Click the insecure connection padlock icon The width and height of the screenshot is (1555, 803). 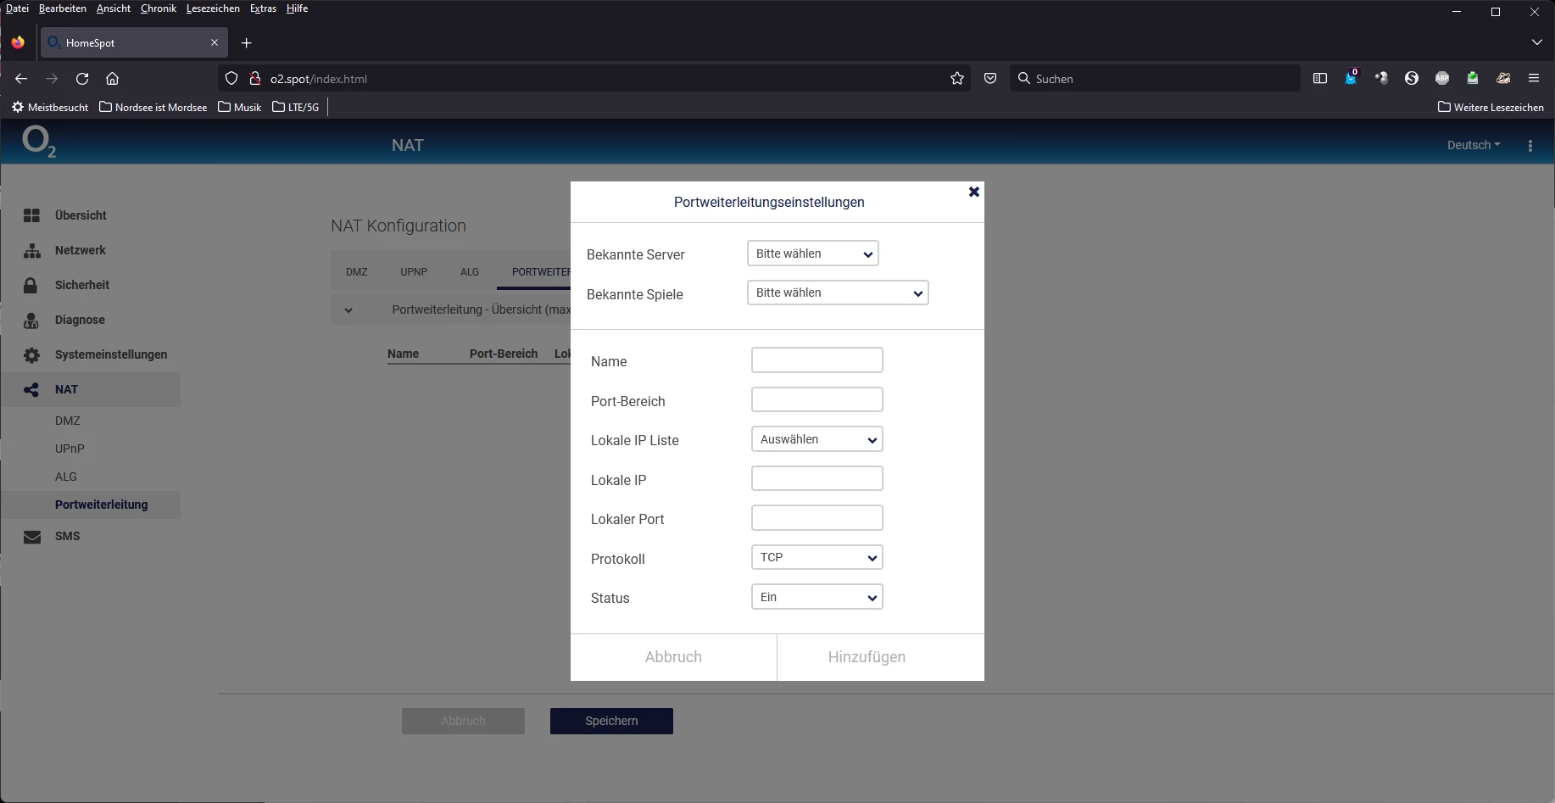(254, 79)
